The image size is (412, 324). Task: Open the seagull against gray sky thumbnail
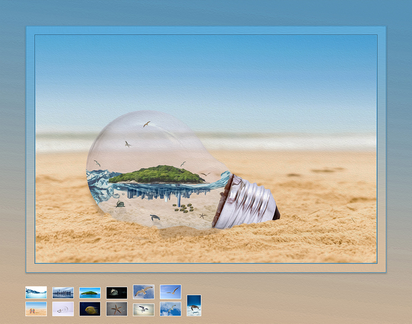pos(144,310)
